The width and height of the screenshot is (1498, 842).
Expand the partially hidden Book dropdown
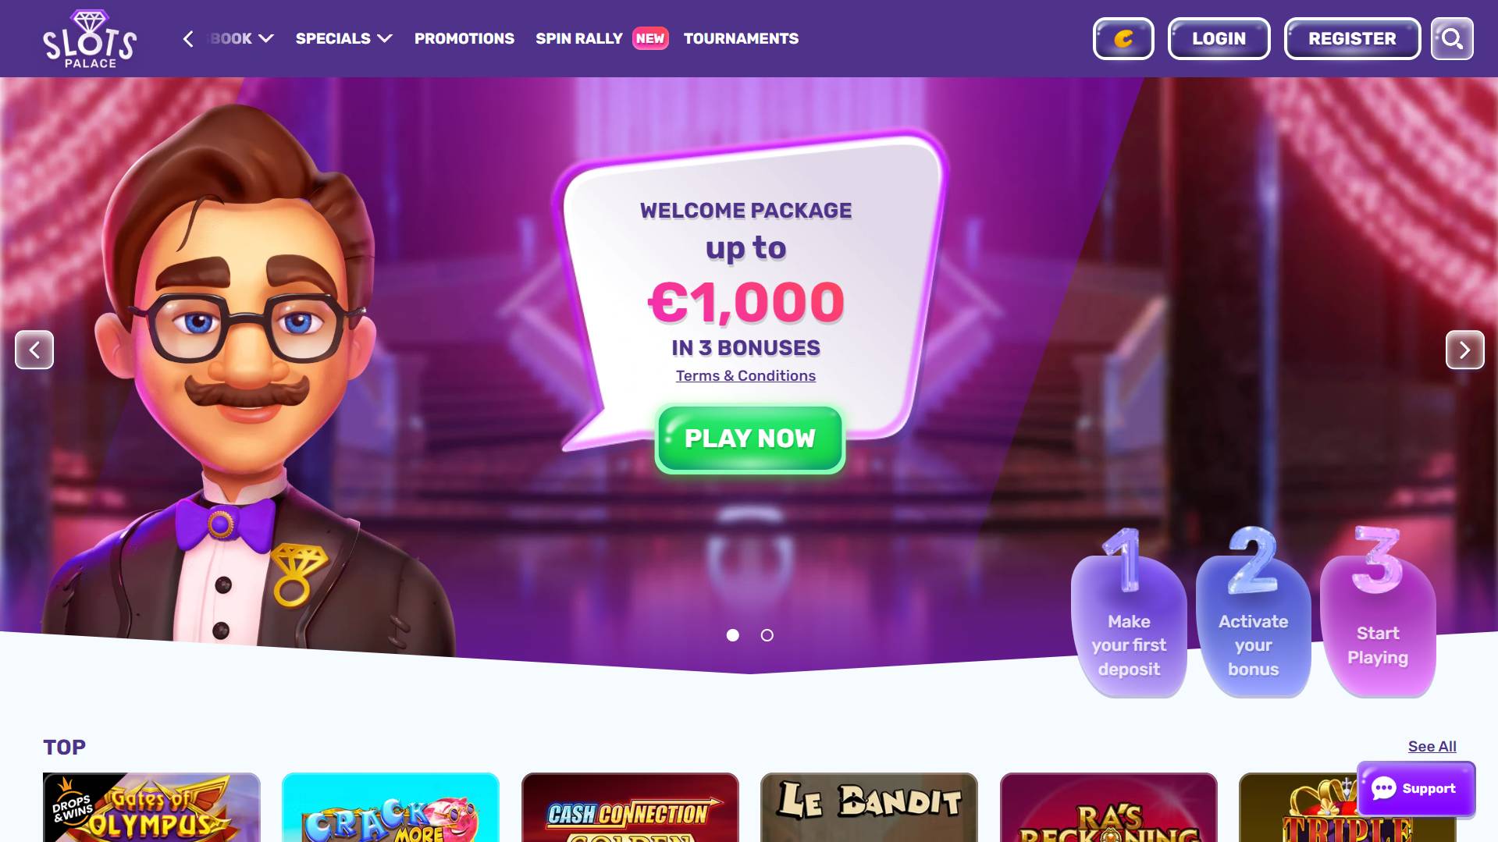click(x=240, y=38)
